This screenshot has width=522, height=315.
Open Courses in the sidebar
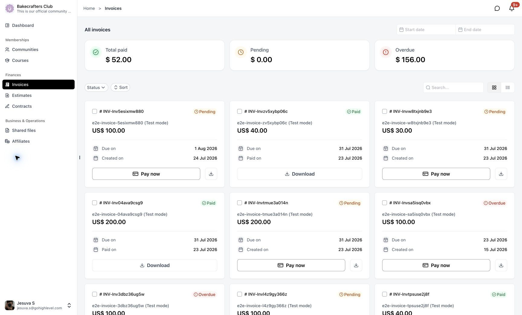point(38,60)
